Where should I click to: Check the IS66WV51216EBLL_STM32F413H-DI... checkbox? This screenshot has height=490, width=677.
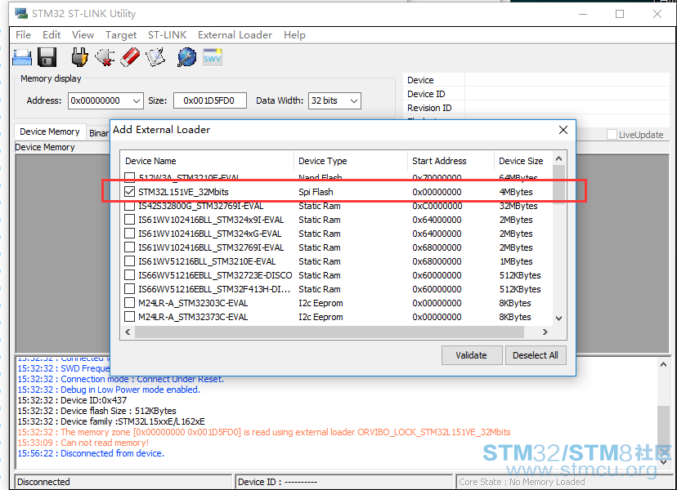[x=129, y=289]
